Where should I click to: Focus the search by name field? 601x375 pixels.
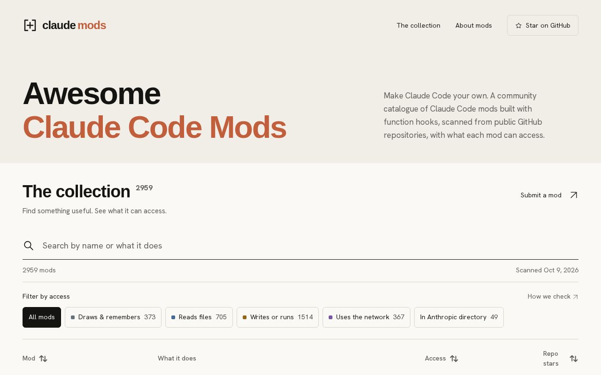[x=300, y=246]
